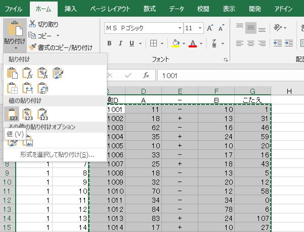
Task: Increase font size with large A button
Action: pyautogui.click(x=210, y=28)
